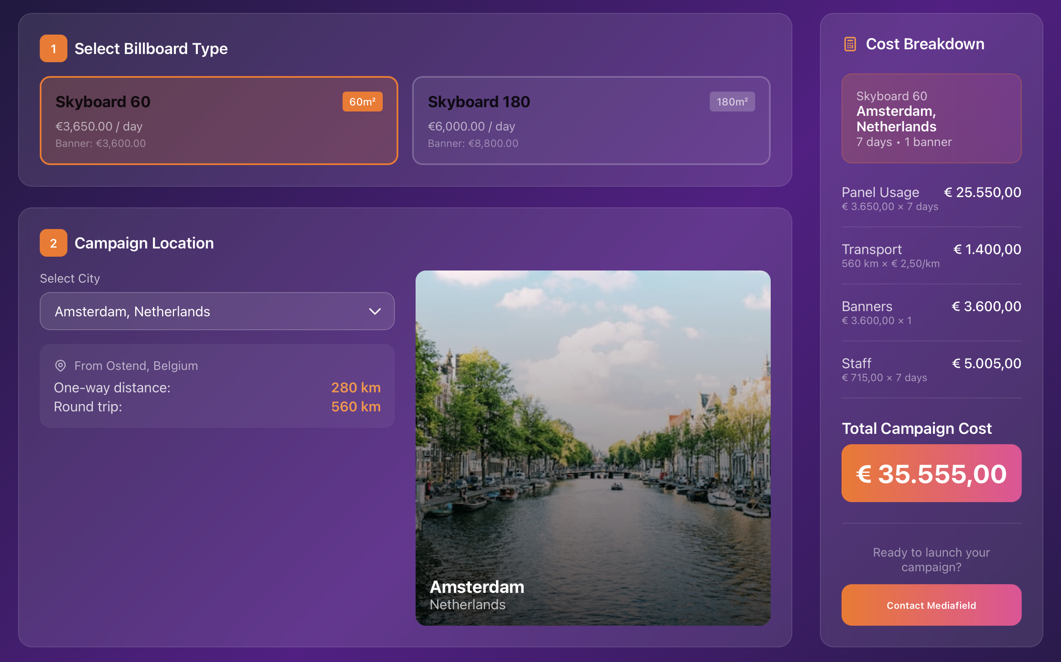Click the round trip 560 km value
1061x662 pixels.
coord(356,407)
